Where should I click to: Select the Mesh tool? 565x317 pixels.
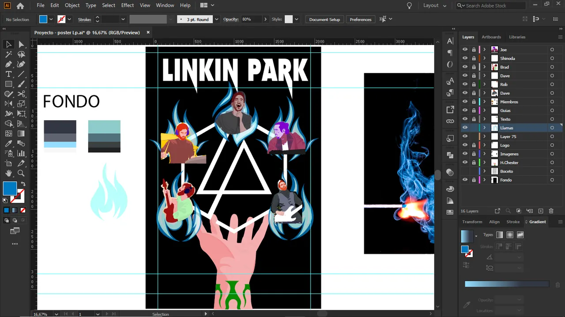[8, 134]
